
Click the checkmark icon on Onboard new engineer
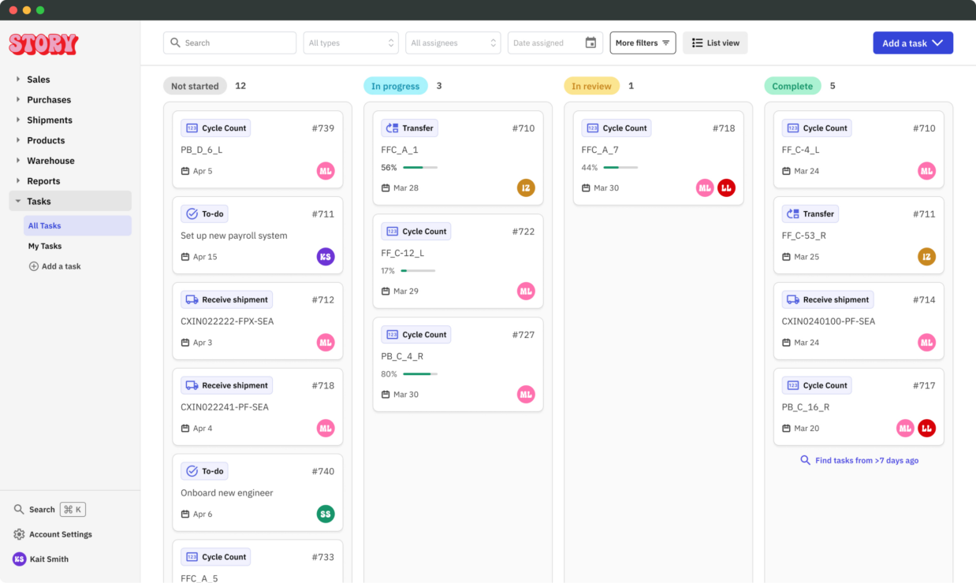(192, 471)
